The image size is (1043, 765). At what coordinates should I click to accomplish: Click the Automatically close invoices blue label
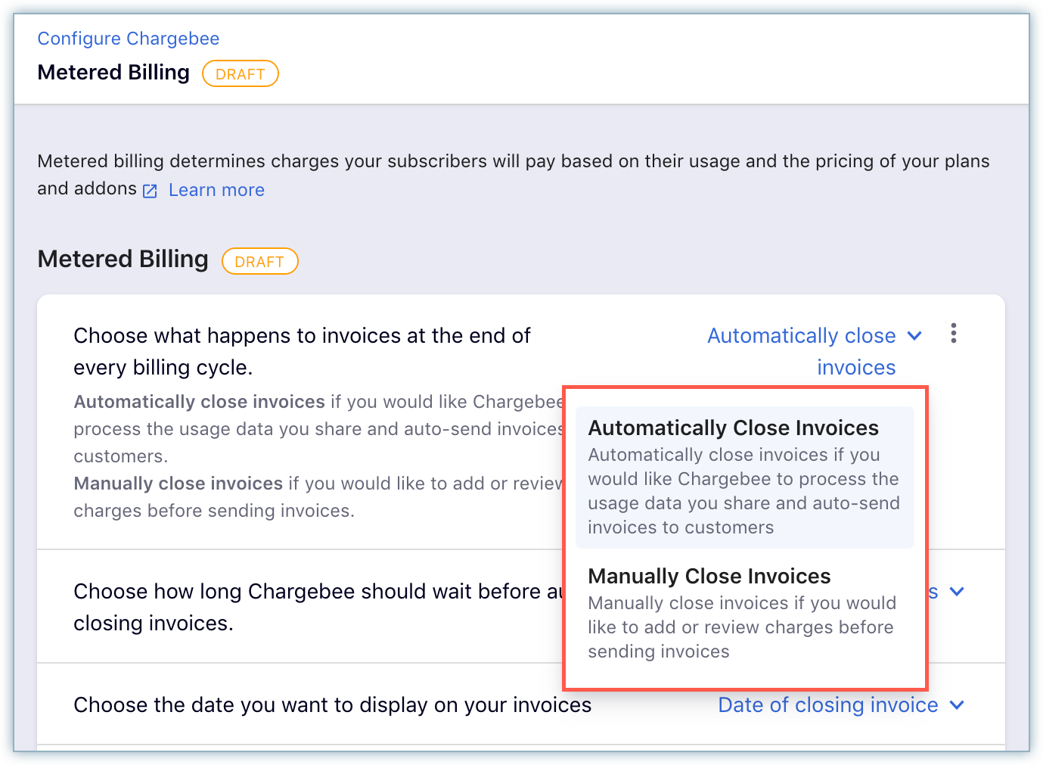click(x=802, y=335)
